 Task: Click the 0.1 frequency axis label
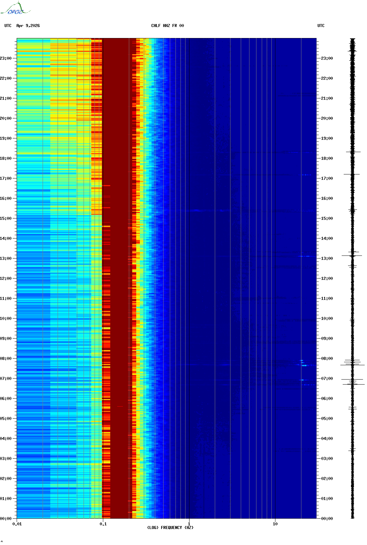[103, 524]
